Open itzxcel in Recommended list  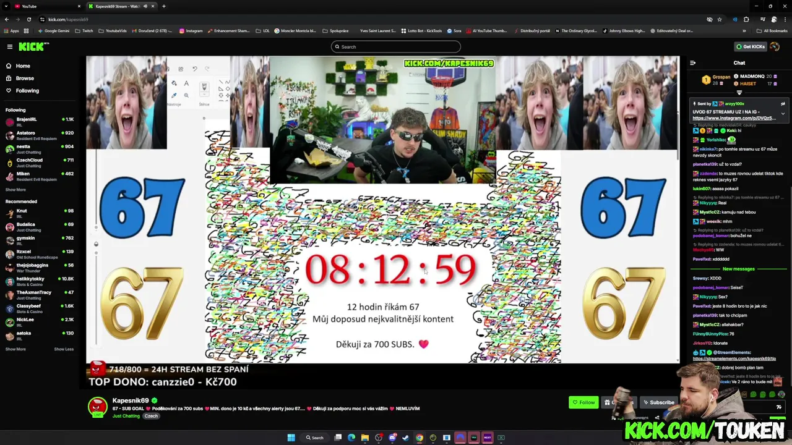click(40, 254)
